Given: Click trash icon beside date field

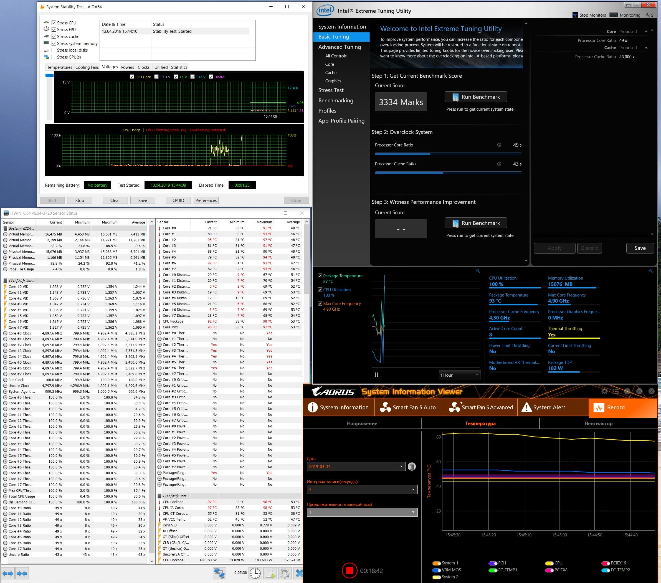Looking at the screenshot, I should pyautogui.click(x=412, y=467).
